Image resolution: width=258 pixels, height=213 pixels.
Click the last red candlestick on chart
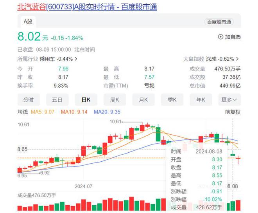point(238,159)
